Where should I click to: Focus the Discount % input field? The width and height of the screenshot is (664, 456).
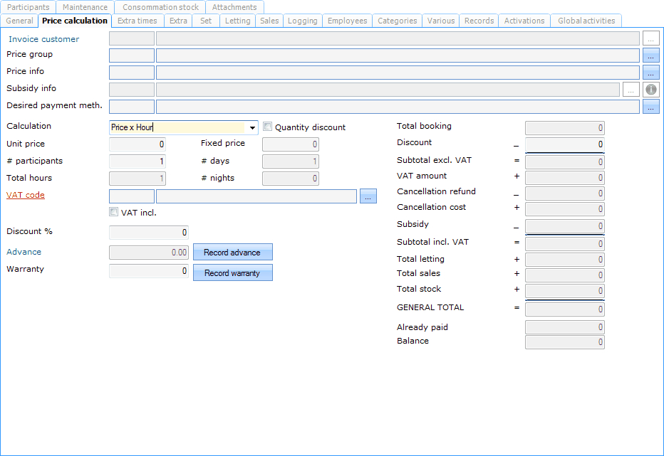click(x=148, y=232)
